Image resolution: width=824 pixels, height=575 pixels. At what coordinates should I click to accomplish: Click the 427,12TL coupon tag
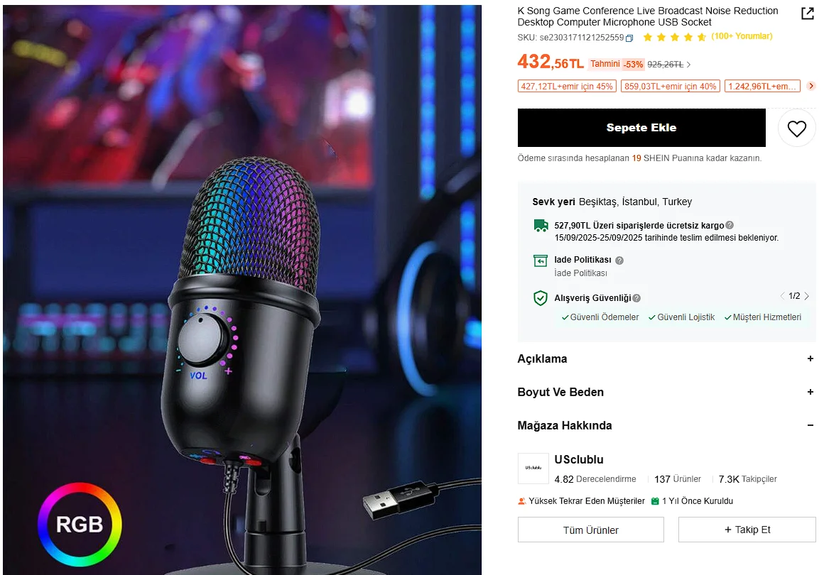[567, 86]
